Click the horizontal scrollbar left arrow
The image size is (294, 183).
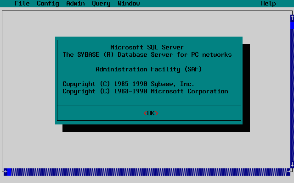point(6,172)
